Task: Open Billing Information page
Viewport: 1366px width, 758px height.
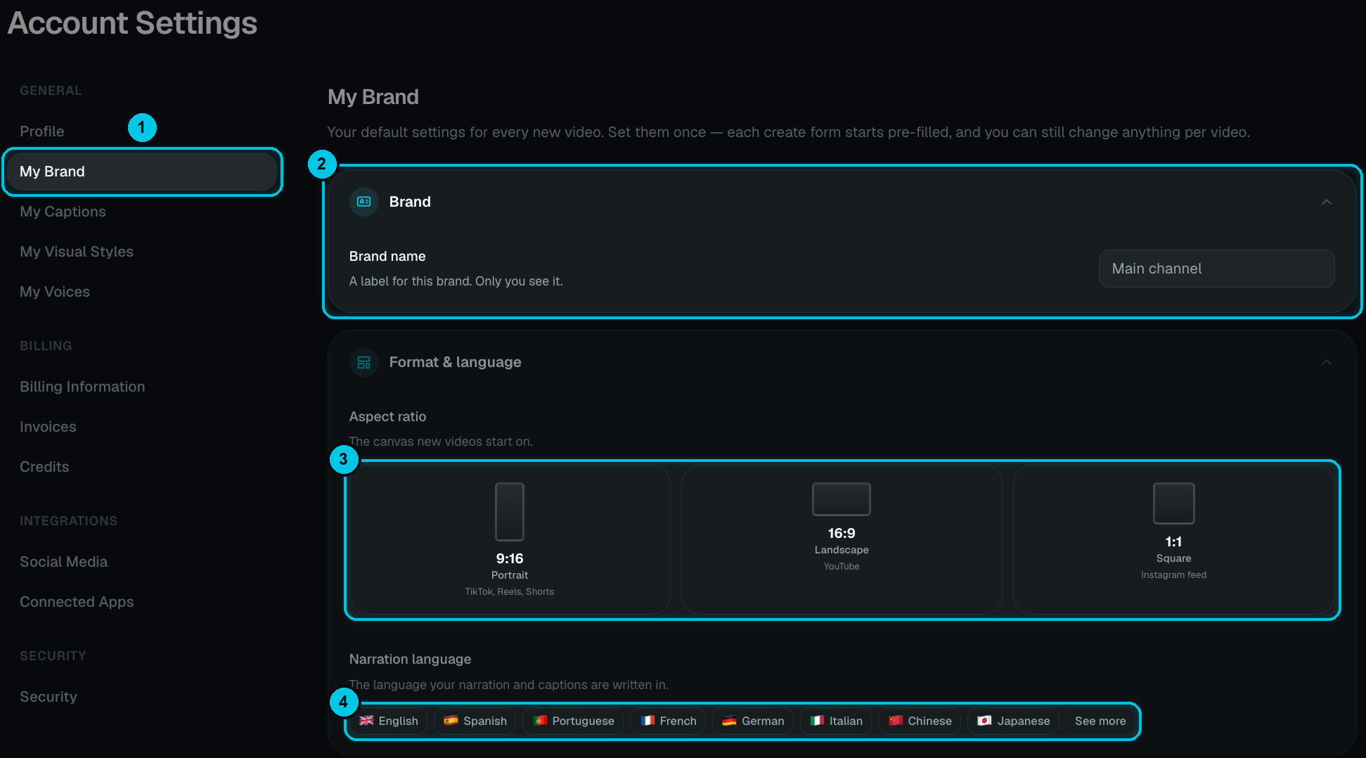Action: 82,387
